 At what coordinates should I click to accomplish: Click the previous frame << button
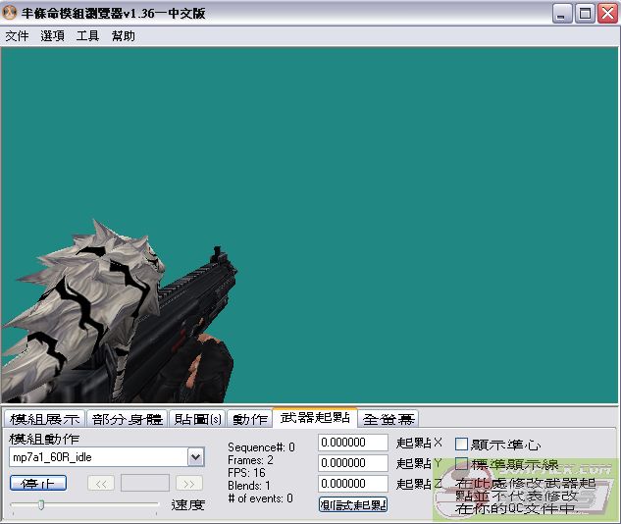(x=101, y=483)
